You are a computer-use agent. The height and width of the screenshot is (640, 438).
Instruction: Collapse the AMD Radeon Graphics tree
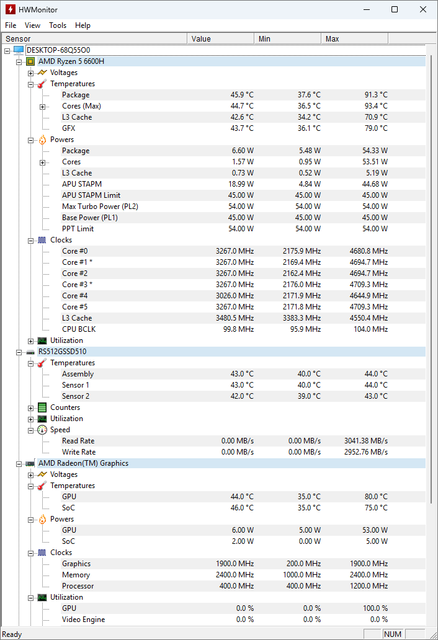pyautogui.click(x=19, y=463)
